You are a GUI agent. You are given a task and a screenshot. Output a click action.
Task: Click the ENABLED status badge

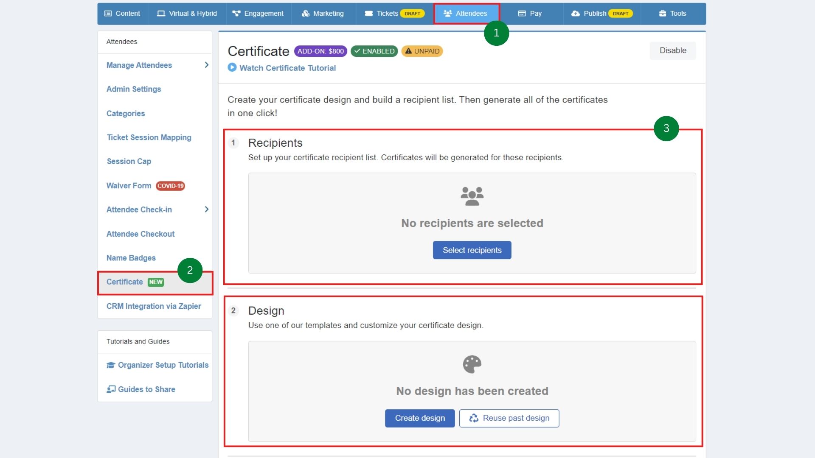(374, 51)
